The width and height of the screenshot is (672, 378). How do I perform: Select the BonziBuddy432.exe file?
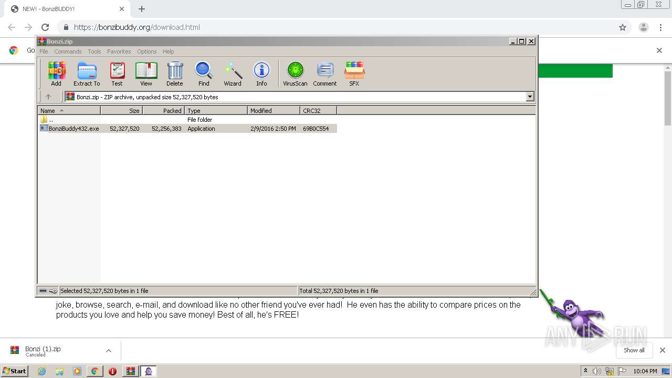pos(187,129)
